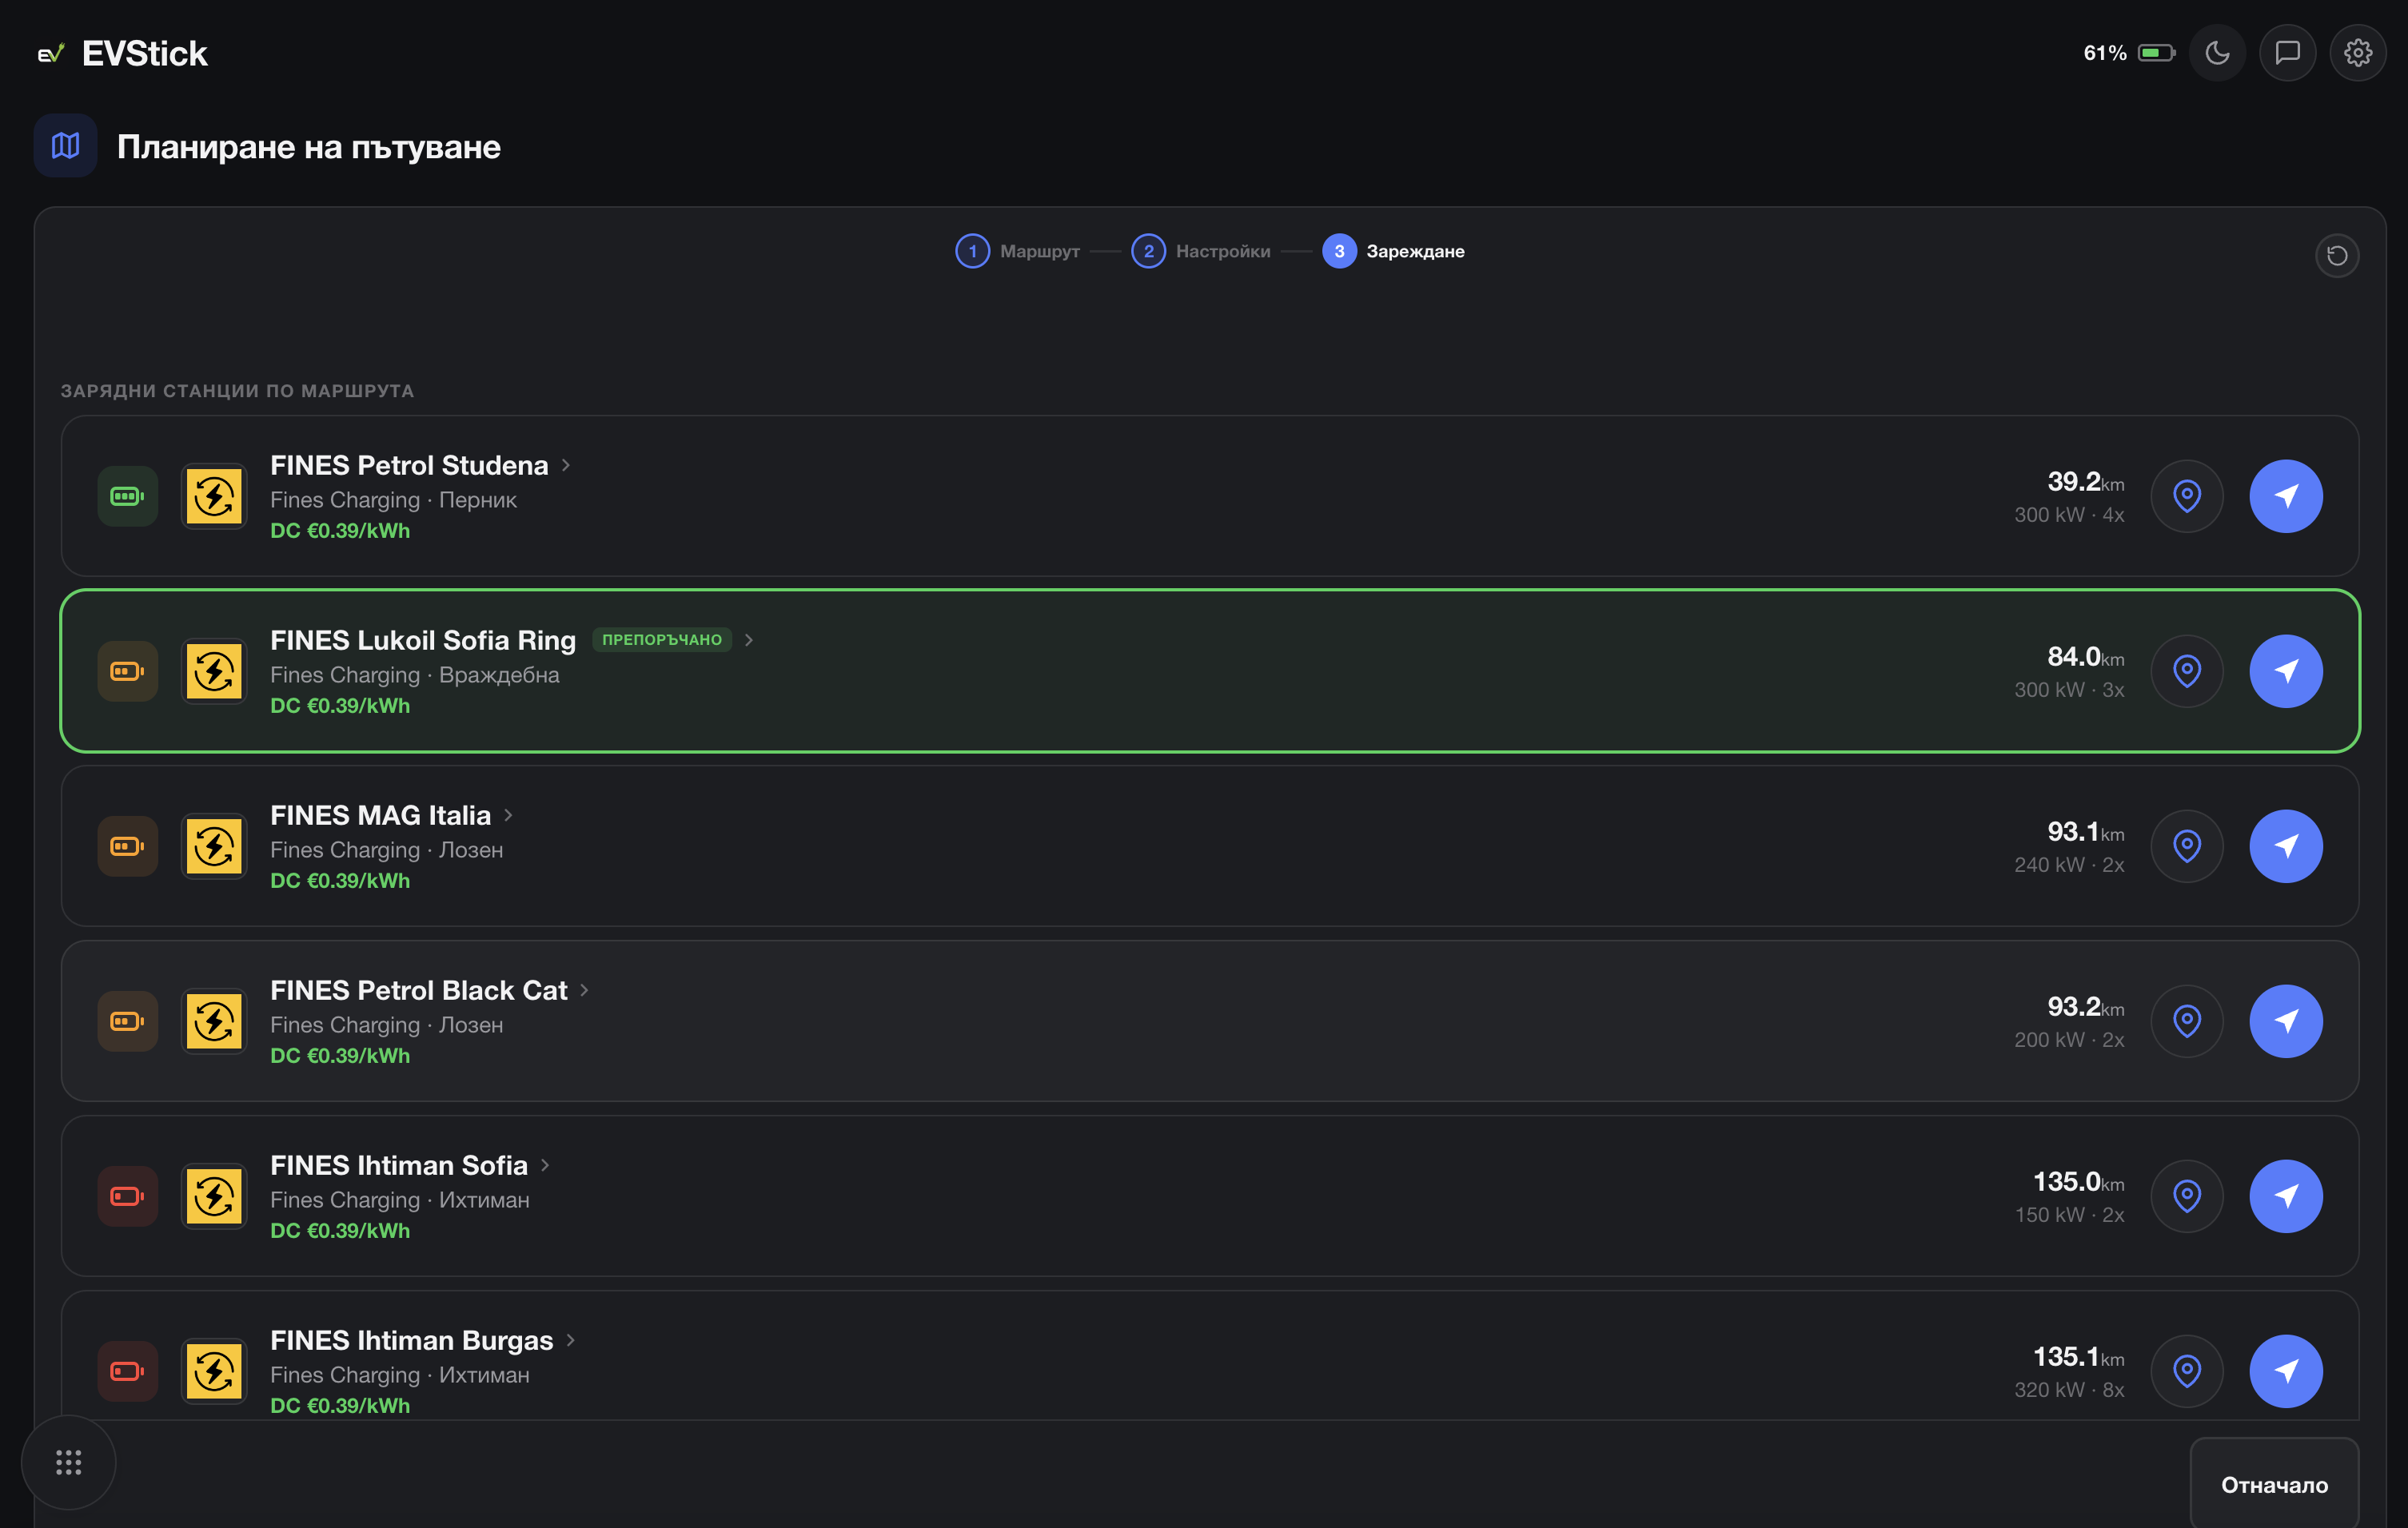Image resolution: width=2408 pixels, height=1528 pixels.
Task: Expand FINES Ihtiman Sofia details chevron
Action: coord(545,1165)
